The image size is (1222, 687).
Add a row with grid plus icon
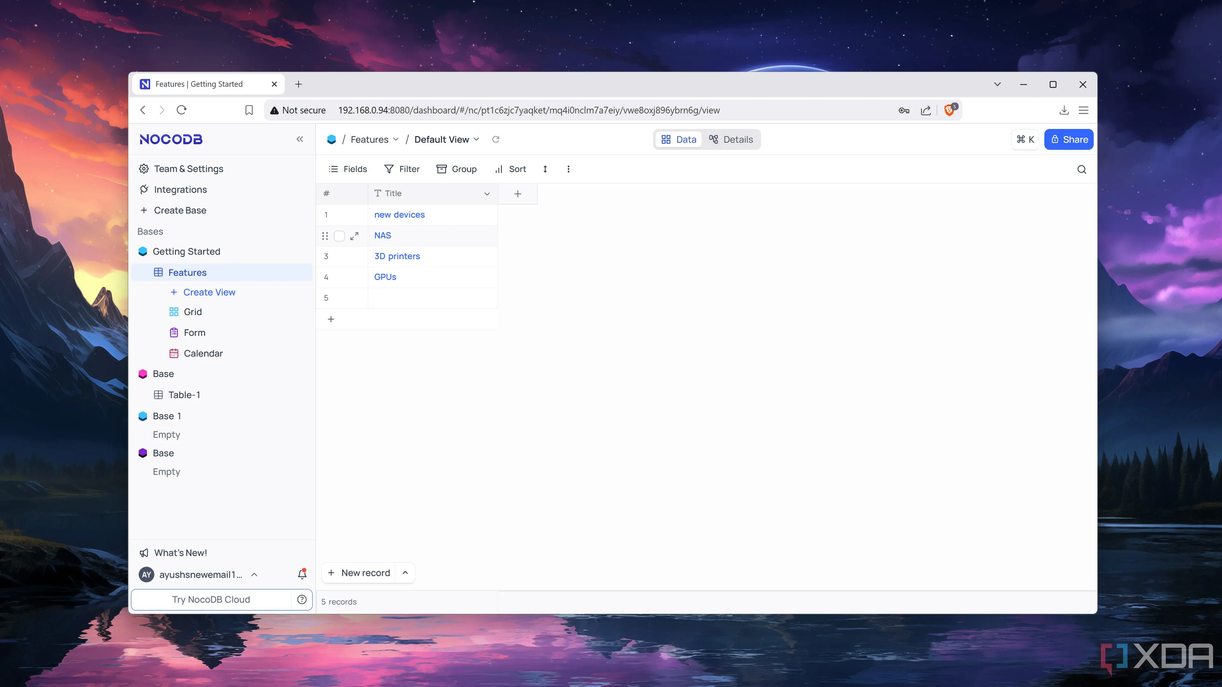(x=331, y=319)
